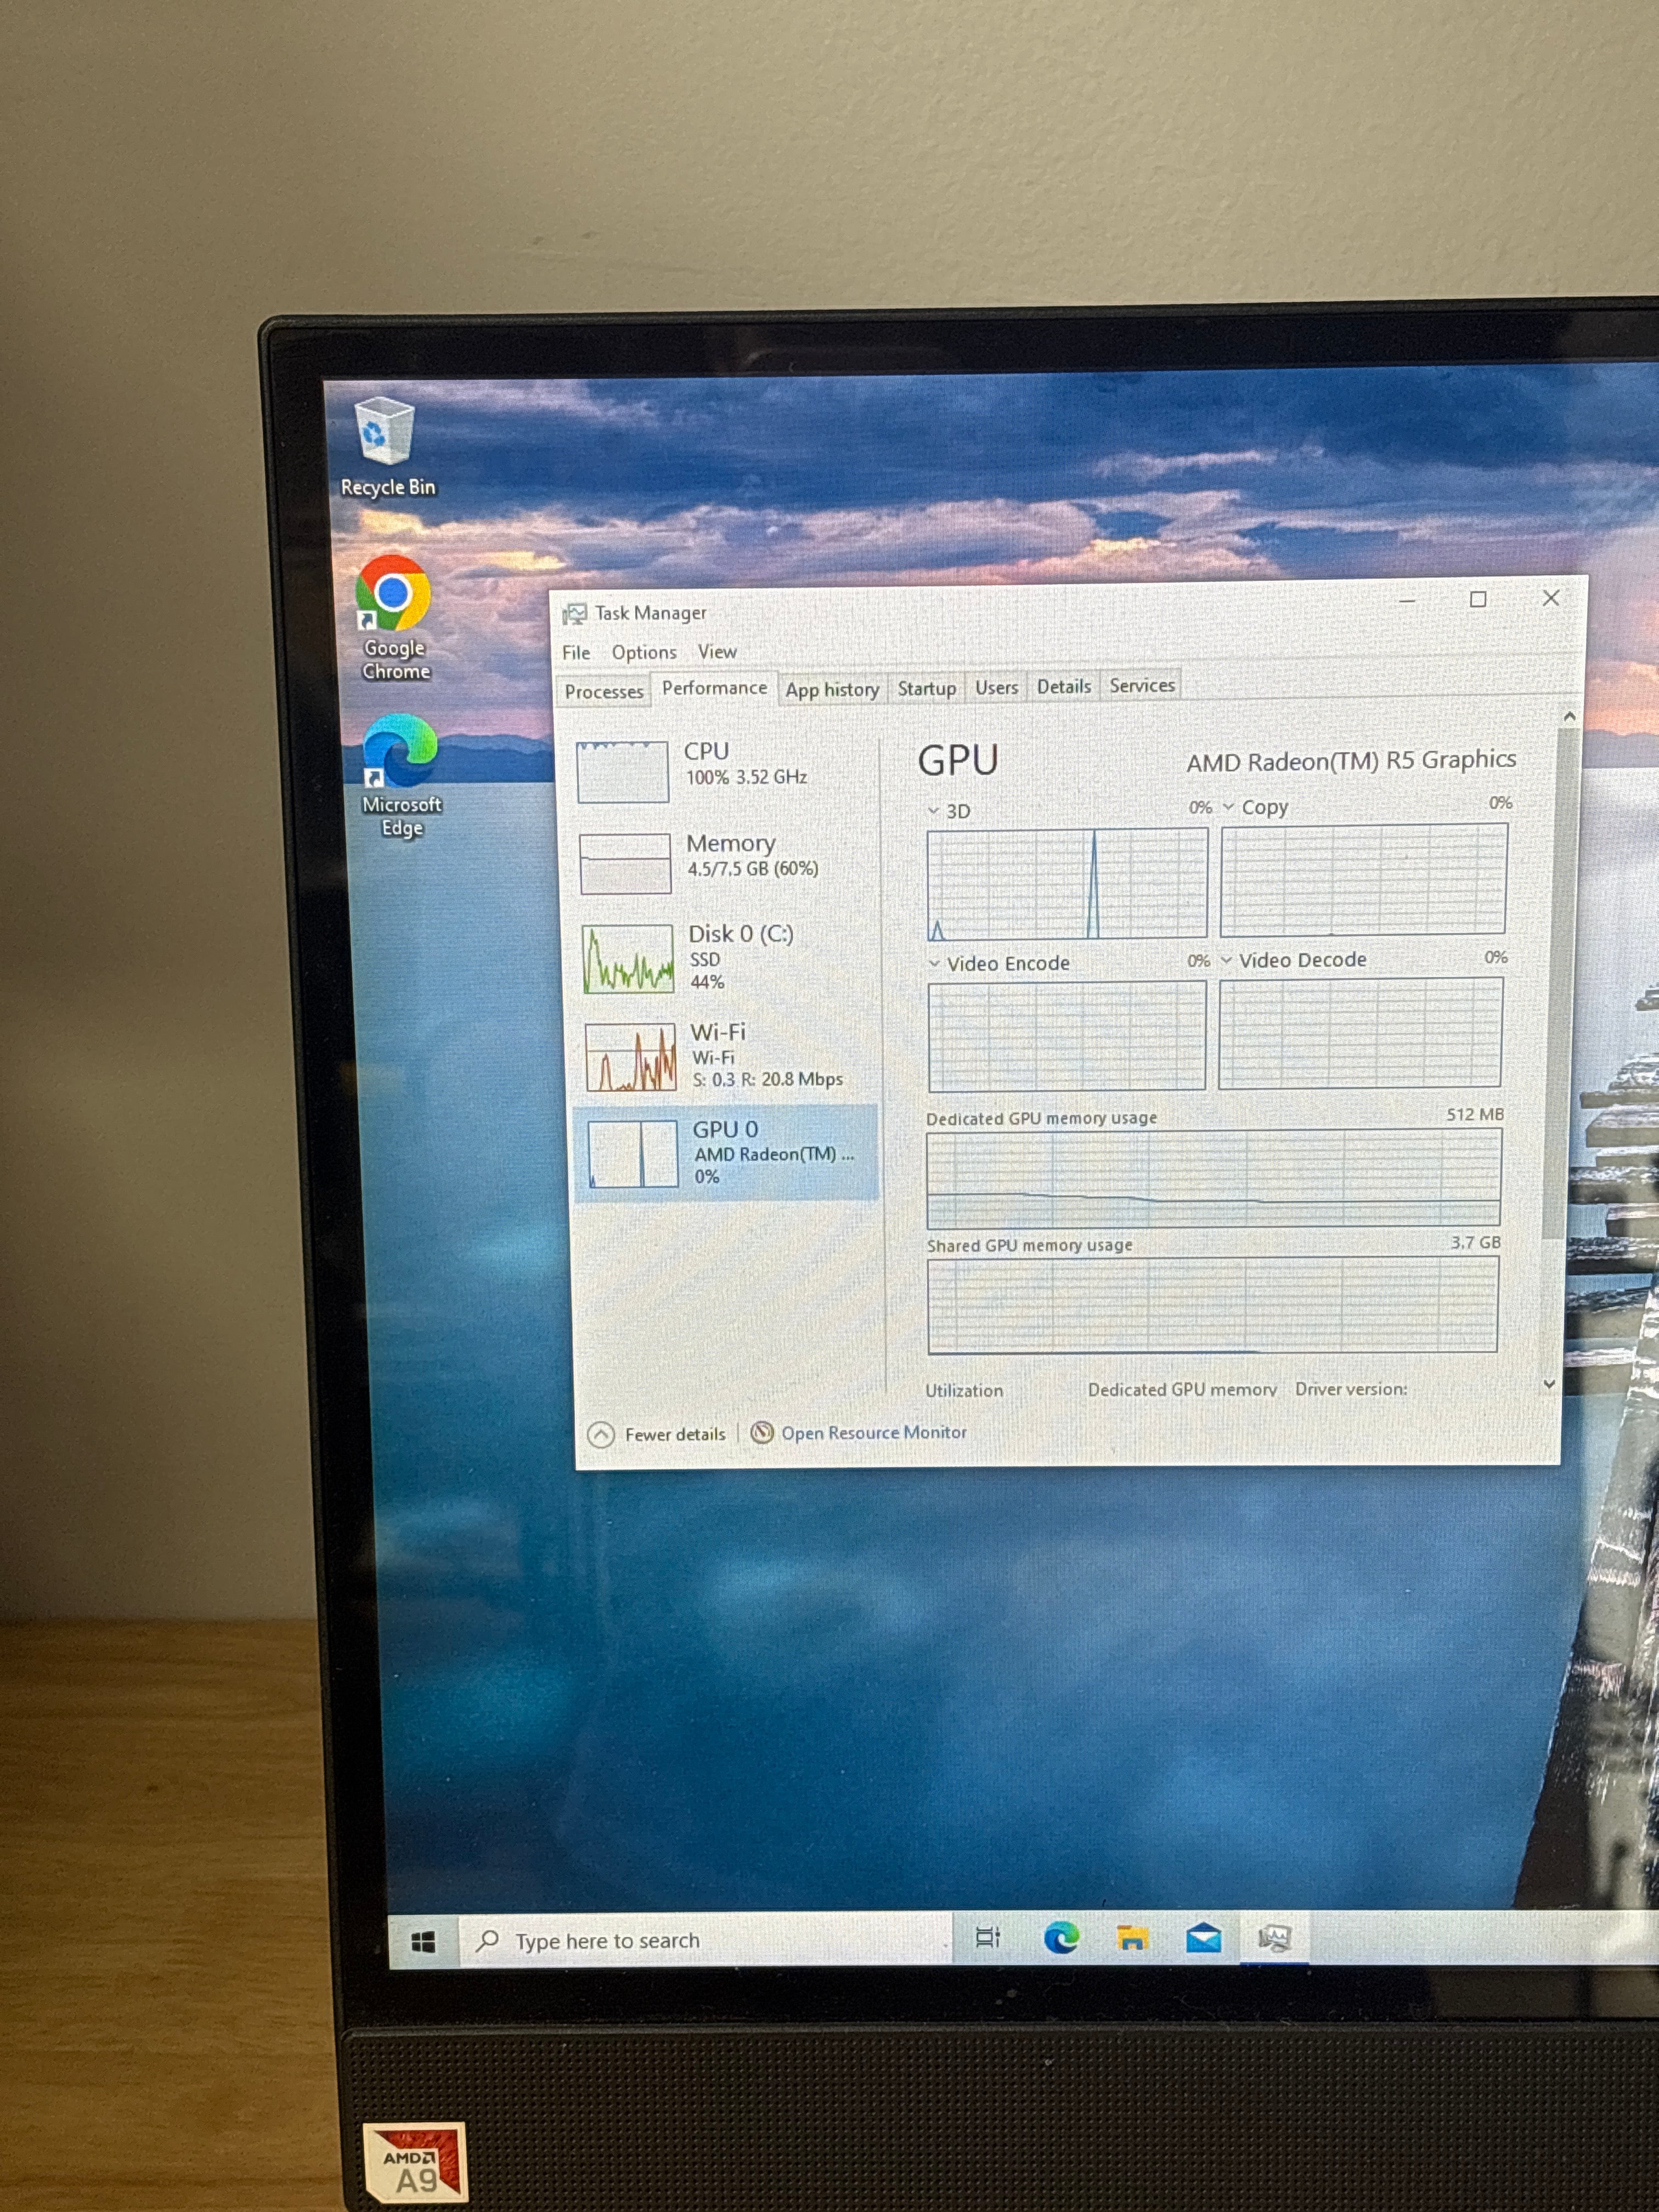Click the Fewer details button
Viewport: 1659px width, 2212px height.
pyautogui.click(x=657, y=1434)
